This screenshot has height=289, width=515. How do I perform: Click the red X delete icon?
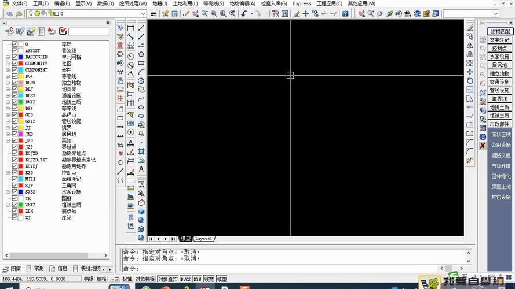[x=483, y=146]
